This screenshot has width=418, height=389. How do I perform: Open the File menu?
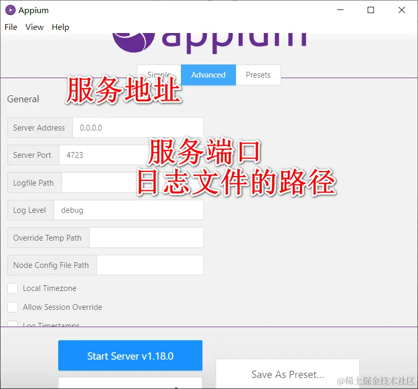(11, 27)
